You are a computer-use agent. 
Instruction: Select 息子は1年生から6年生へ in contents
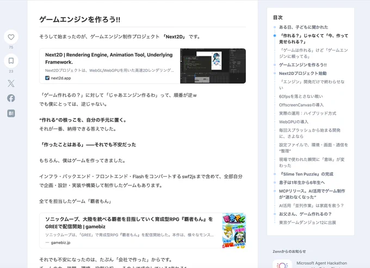pyautogui.click(x=302, y=183)
